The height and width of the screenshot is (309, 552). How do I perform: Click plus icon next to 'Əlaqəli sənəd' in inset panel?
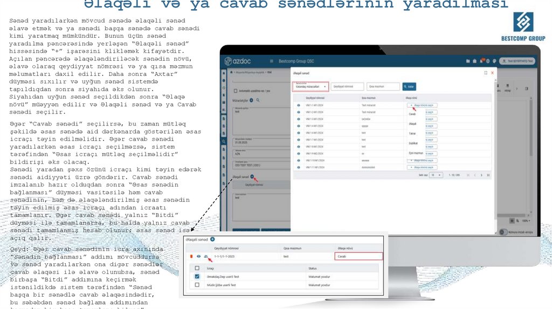(x=212, y=240)
